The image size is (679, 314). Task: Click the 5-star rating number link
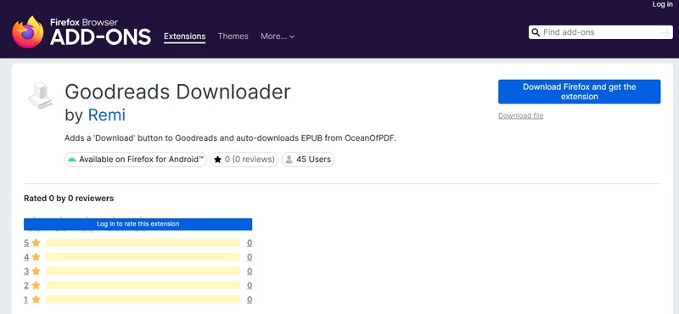point(26,243)
